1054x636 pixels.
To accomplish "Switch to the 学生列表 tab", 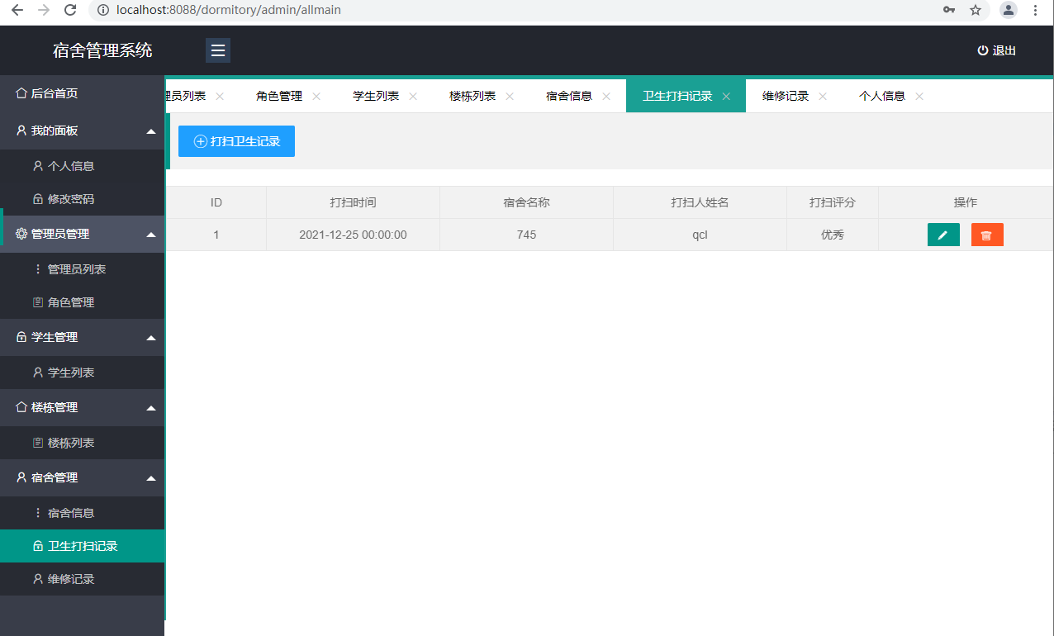I will (x=376, y=96).
